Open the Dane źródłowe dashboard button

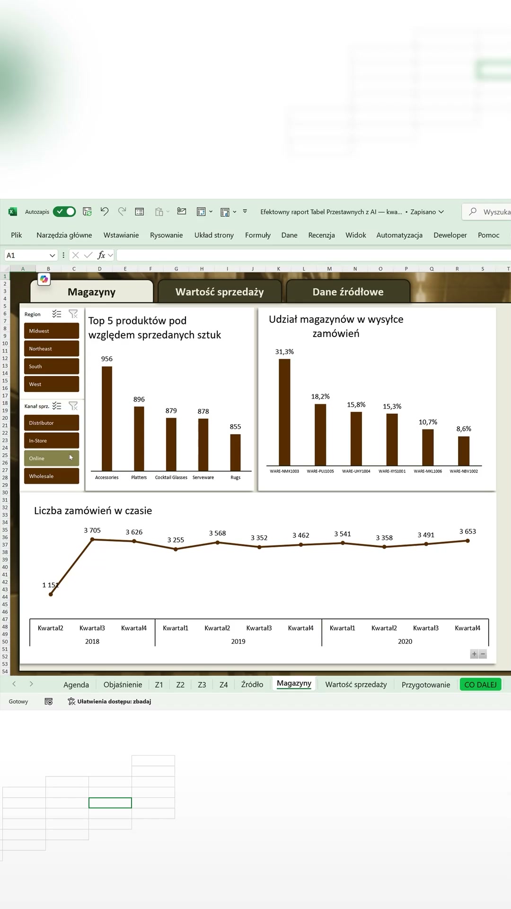[348, 292]
